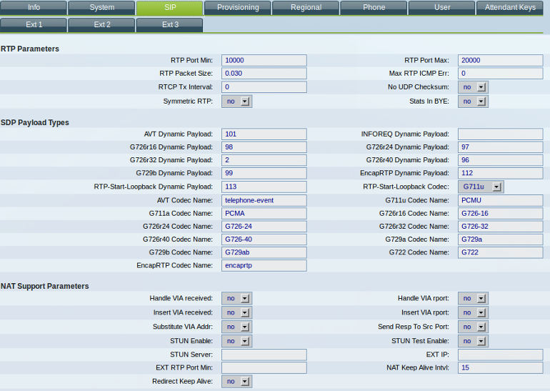Expand the No UDP Checksum dropdown
This screenshot has height=391, width=550.
pos(473,87)
